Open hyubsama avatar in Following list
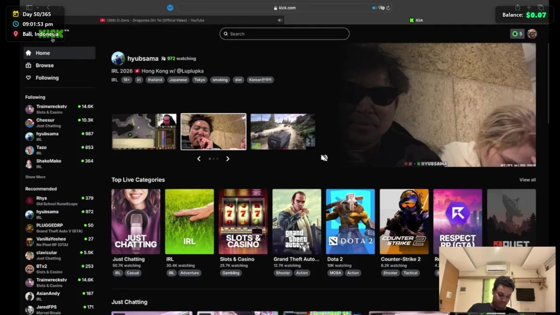This screenshot has height=315, width=560. (x=29, y=136)
